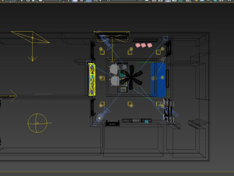Select the black object left of bottom console
This screenshot has width=234, height=176.
112,124
